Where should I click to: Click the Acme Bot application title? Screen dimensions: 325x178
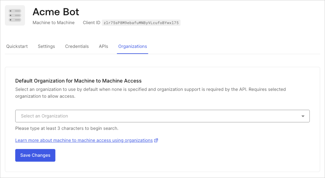point(56,12)
